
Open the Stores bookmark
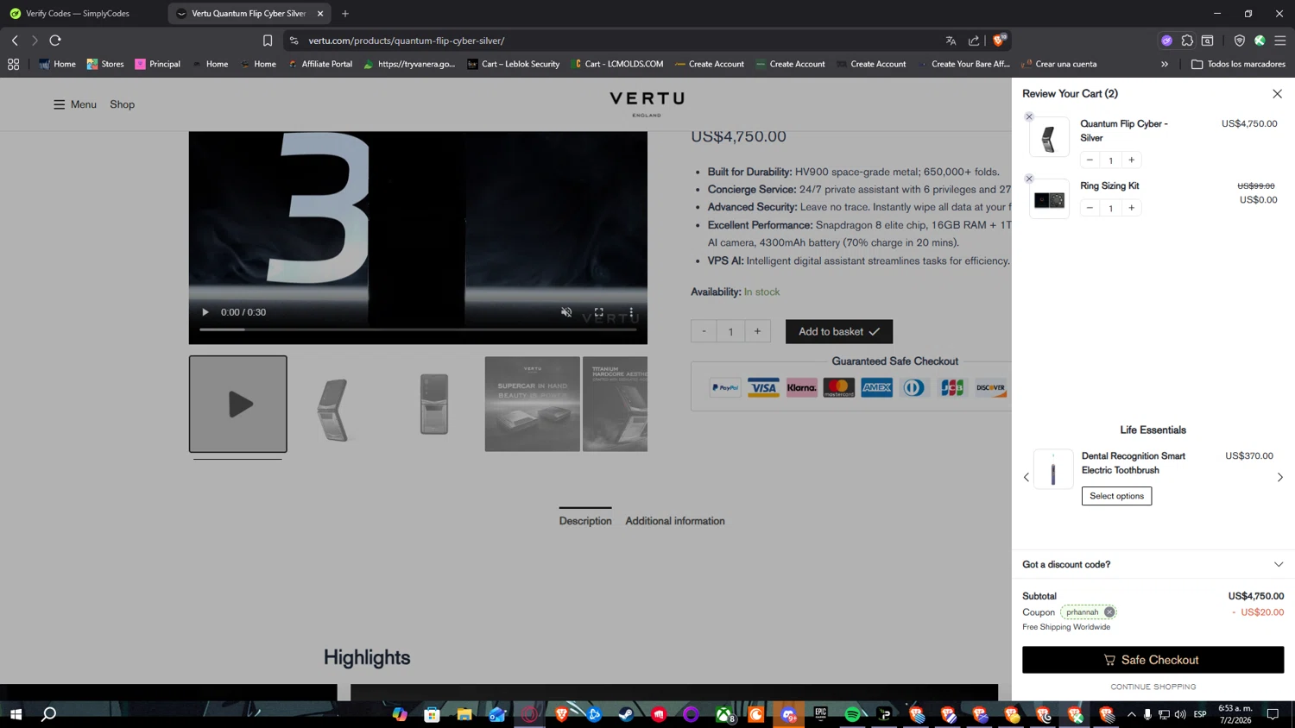coord(105,64)
